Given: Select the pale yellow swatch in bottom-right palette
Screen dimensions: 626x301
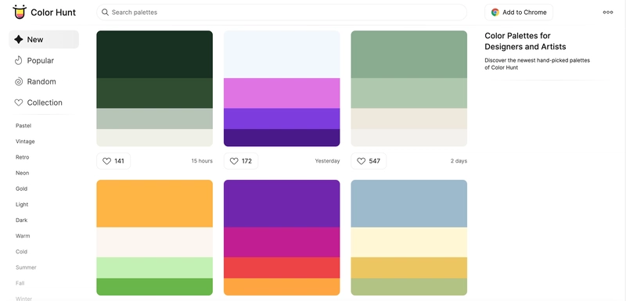Looking at the screenshot, I should (408, 242).
